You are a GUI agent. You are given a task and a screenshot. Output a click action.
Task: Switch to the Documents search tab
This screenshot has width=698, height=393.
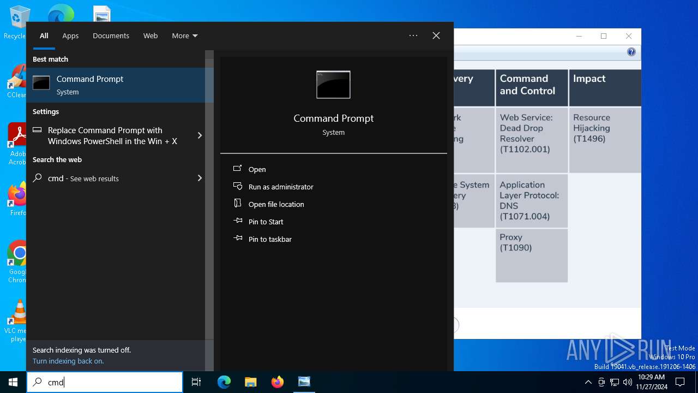click(x=111, y=35)
